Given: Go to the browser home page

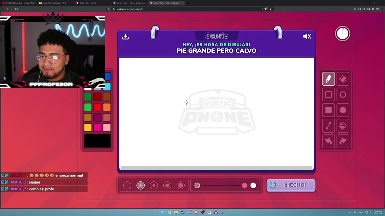Looking at the screenshot, I should click(x=17, y=9).
